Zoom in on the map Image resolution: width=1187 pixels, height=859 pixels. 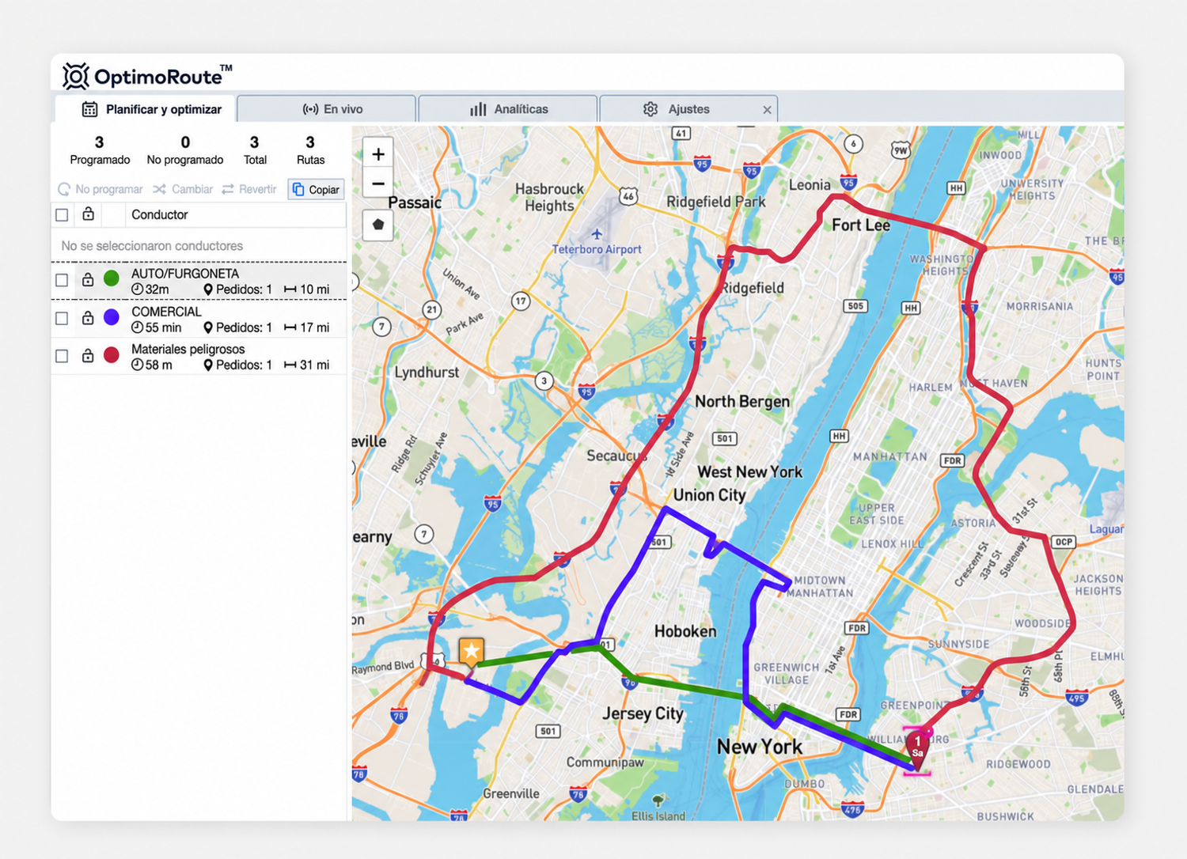pyautogui.click(x=378, y=154)
